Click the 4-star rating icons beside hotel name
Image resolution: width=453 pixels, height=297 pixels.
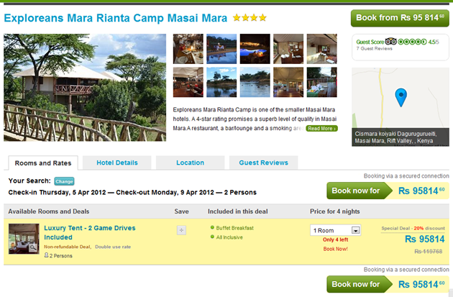250,17
